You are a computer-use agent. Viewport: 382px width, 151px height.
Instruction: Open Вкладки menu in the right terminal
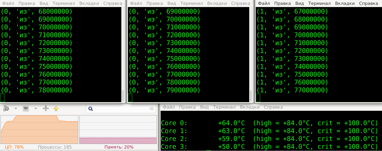pyautogui.click(x=345, y=4)
